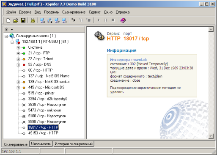Pause scanning all hosts icon

81,20
